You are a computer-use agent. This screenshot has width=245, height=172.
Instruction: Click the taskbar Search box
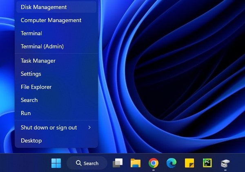(x=87, y=163)
